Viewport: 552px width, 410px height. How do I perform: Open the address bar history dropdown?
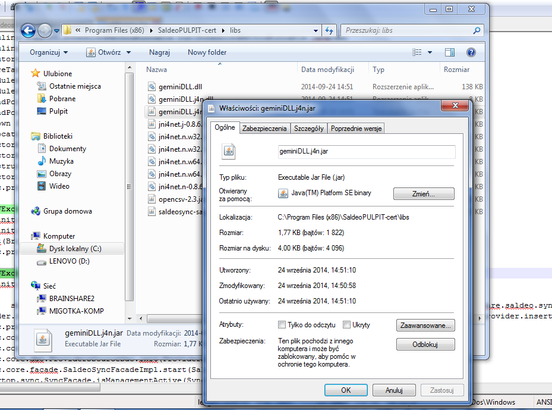coord(316,31)
